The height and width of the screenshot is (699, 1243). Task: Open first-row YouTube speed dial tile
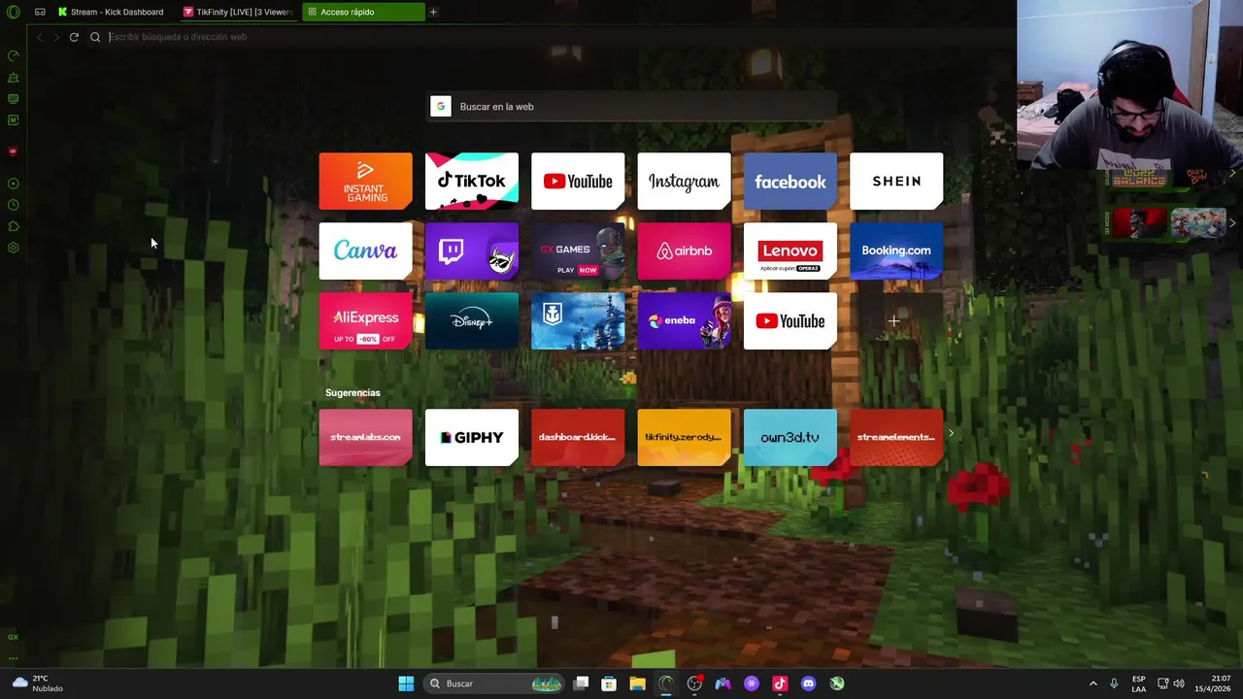tap(578, 182)
